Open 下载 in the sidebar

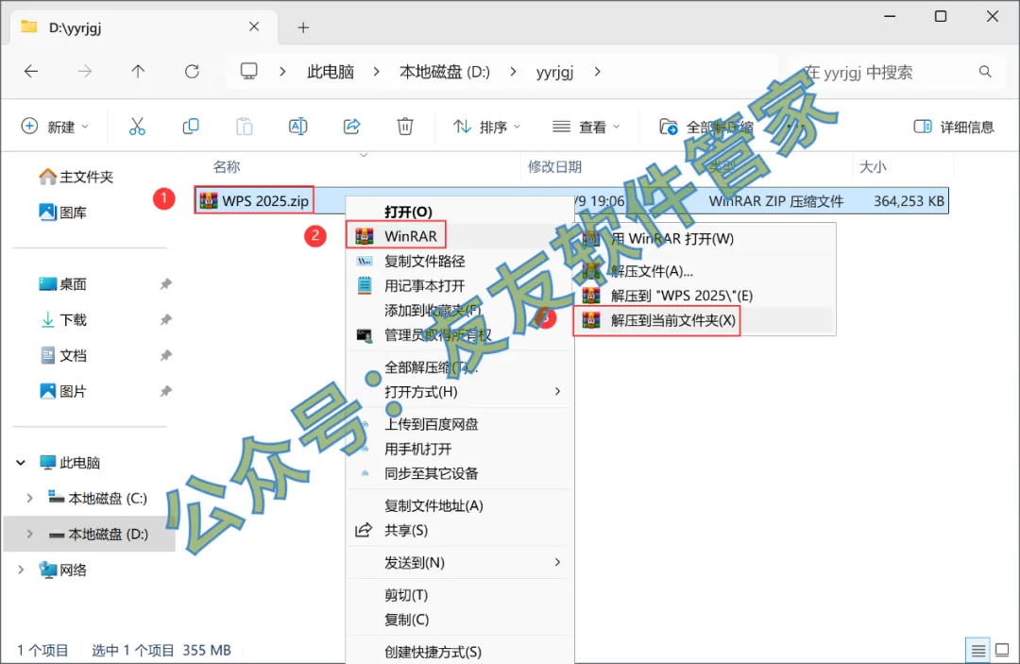63,320
